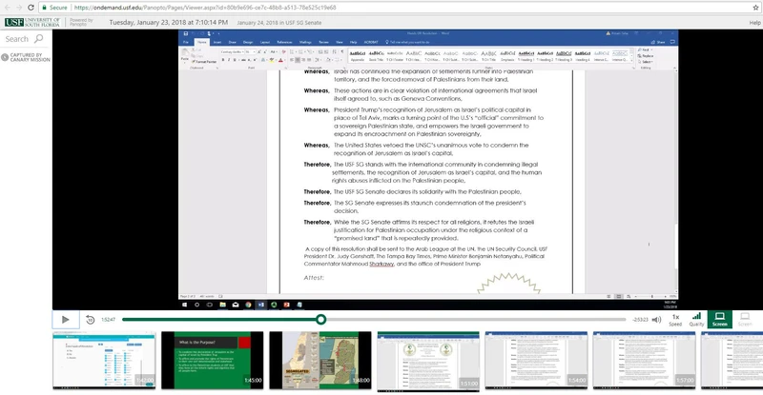Image resolution: width=763 pixels, height=395 pixels.
Task: Toggle the highlighted green Screen stream
Action: 720,319
